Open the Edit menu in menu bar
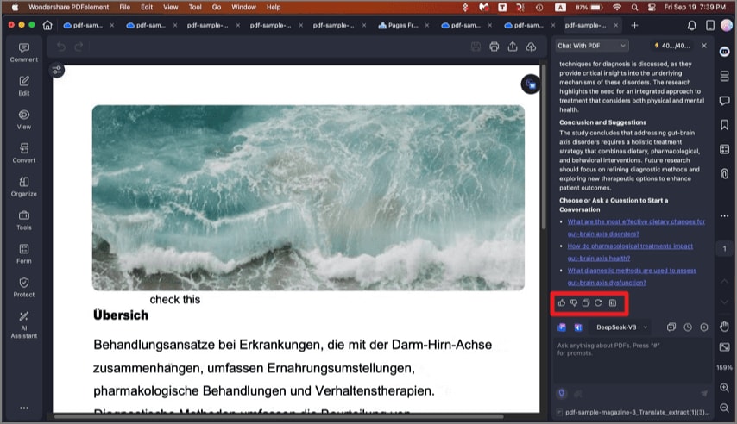This screenshot has height=424, width=737. click(x=147, y=7)
